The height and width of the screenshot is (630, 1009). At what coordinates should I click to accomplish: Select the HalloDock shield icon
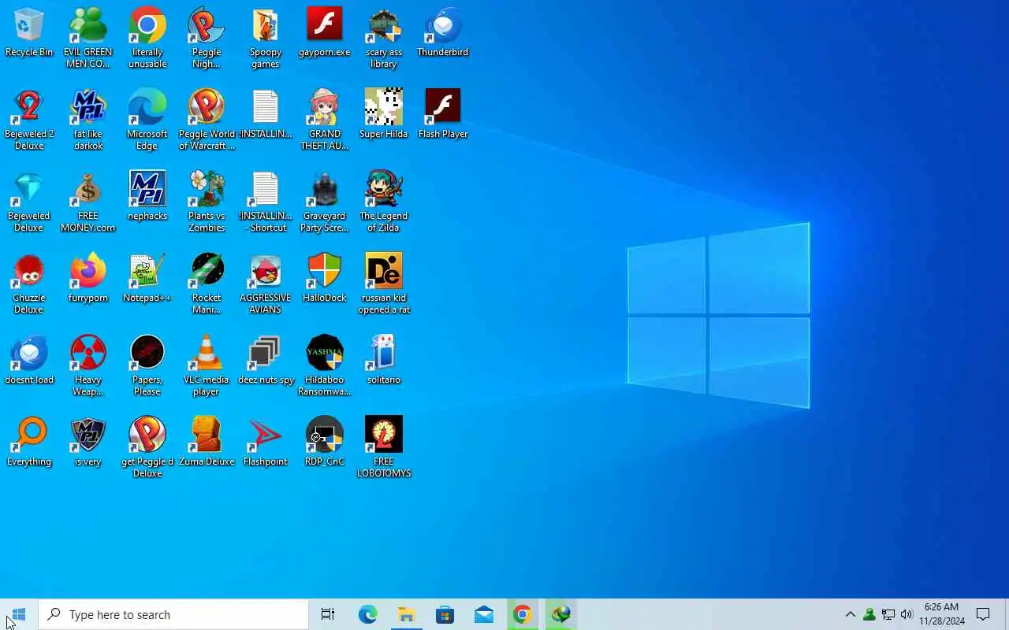tap(325, 279)
